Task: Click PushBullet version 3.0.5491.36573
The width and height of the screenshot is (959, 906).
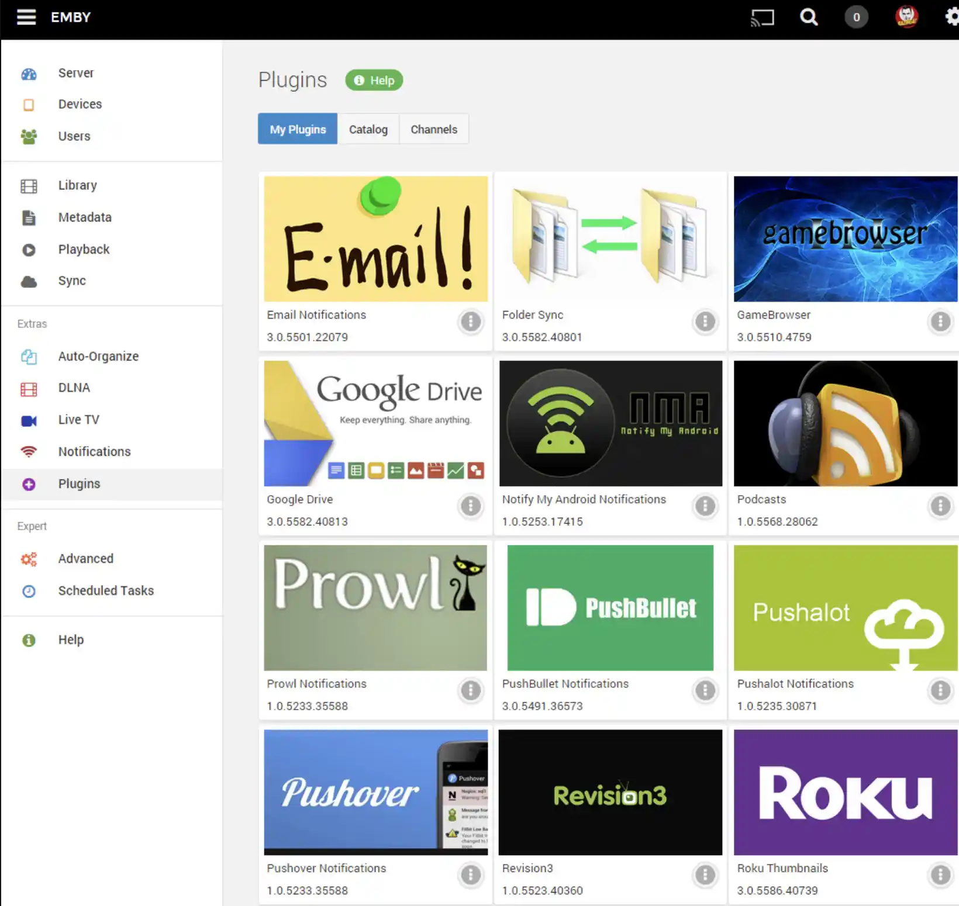Action: 543,706
